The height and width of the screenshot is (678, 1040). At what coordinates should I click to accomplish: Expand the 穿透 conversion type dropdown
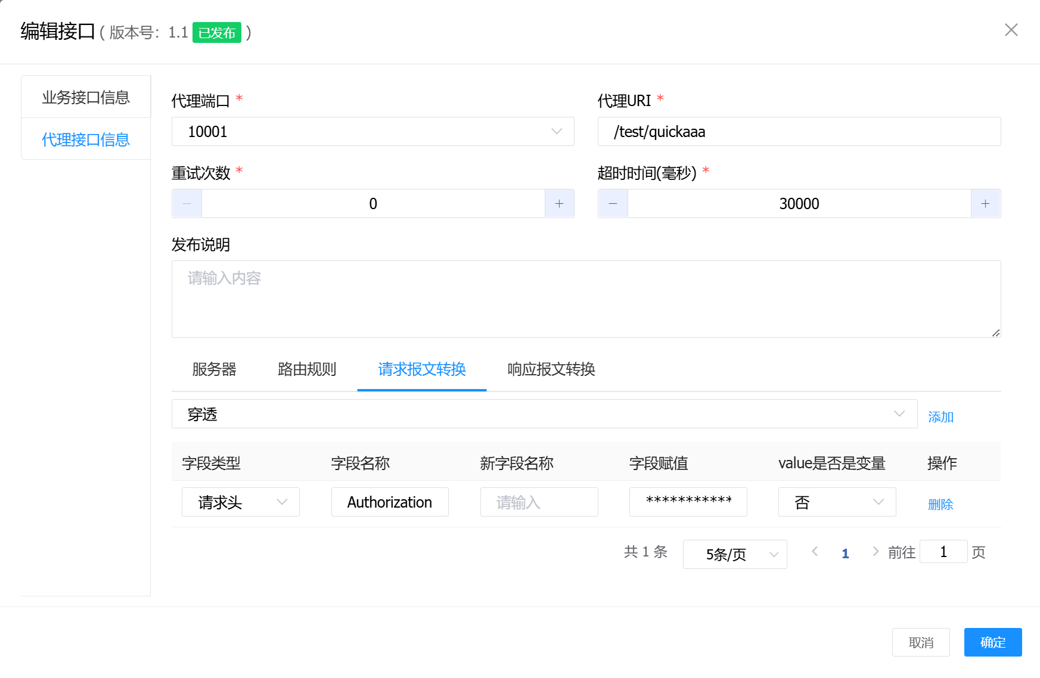click(544, 414)
